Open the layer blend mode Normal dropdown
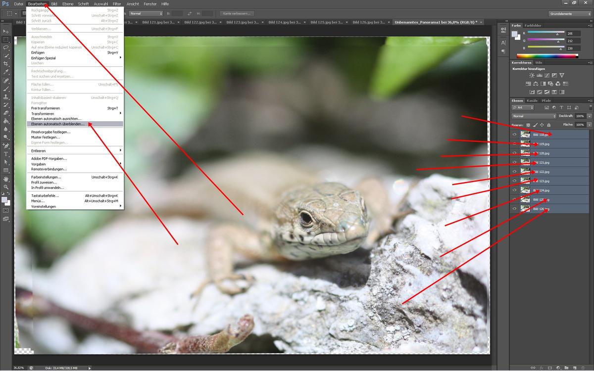This screenshot has width=594, height=371. 534,116
